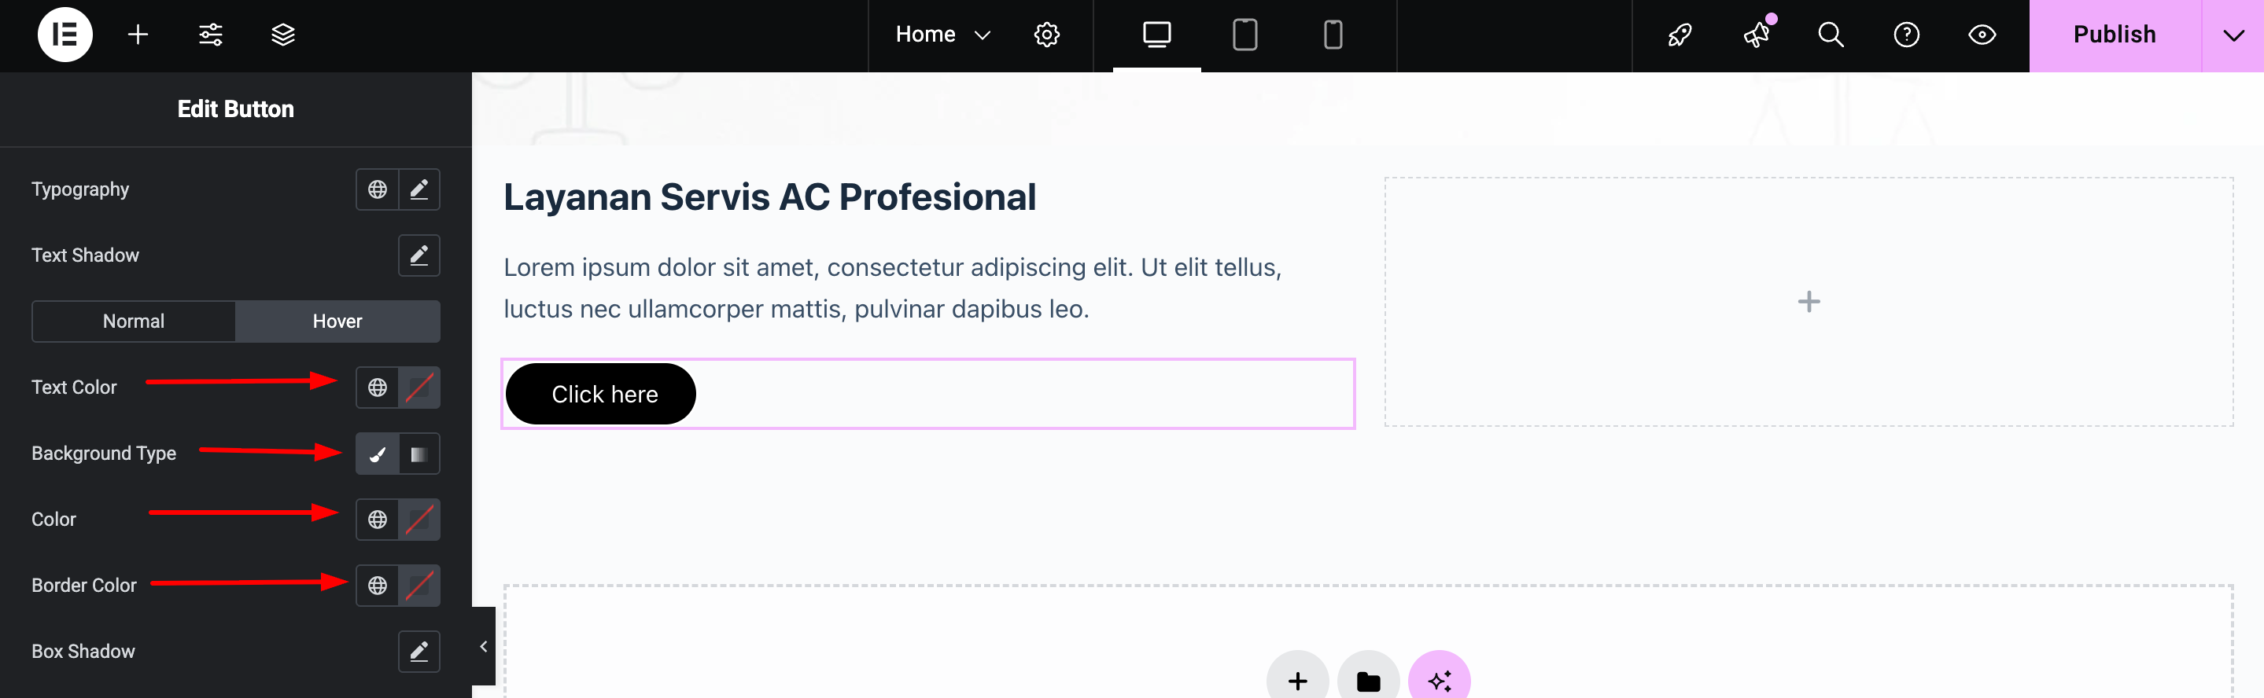Switch to the Normal state tab
This screenshot has width=2264, height=698.
(134, 321)
